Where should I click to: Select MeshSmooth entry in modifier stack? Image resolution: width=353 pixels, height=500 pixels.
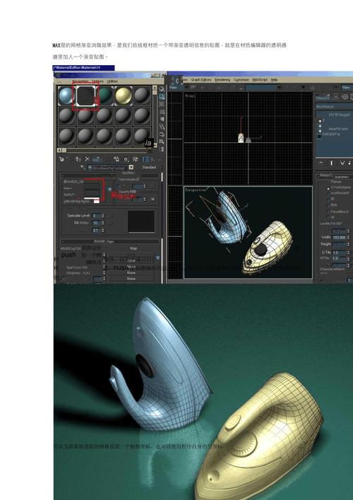(338, 129)
